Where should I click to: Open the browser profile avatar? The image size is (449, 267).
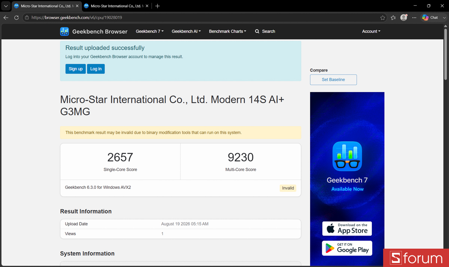pos(404,18)
